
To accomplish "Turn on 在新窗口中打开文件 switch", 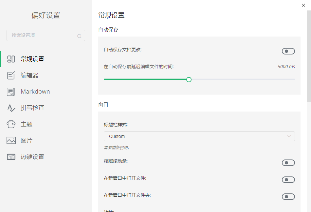I will [x=288, y=180].
